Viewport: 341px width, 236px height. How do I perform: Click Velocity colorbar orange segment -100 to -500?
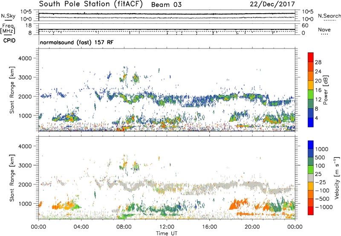pos(311,194)
